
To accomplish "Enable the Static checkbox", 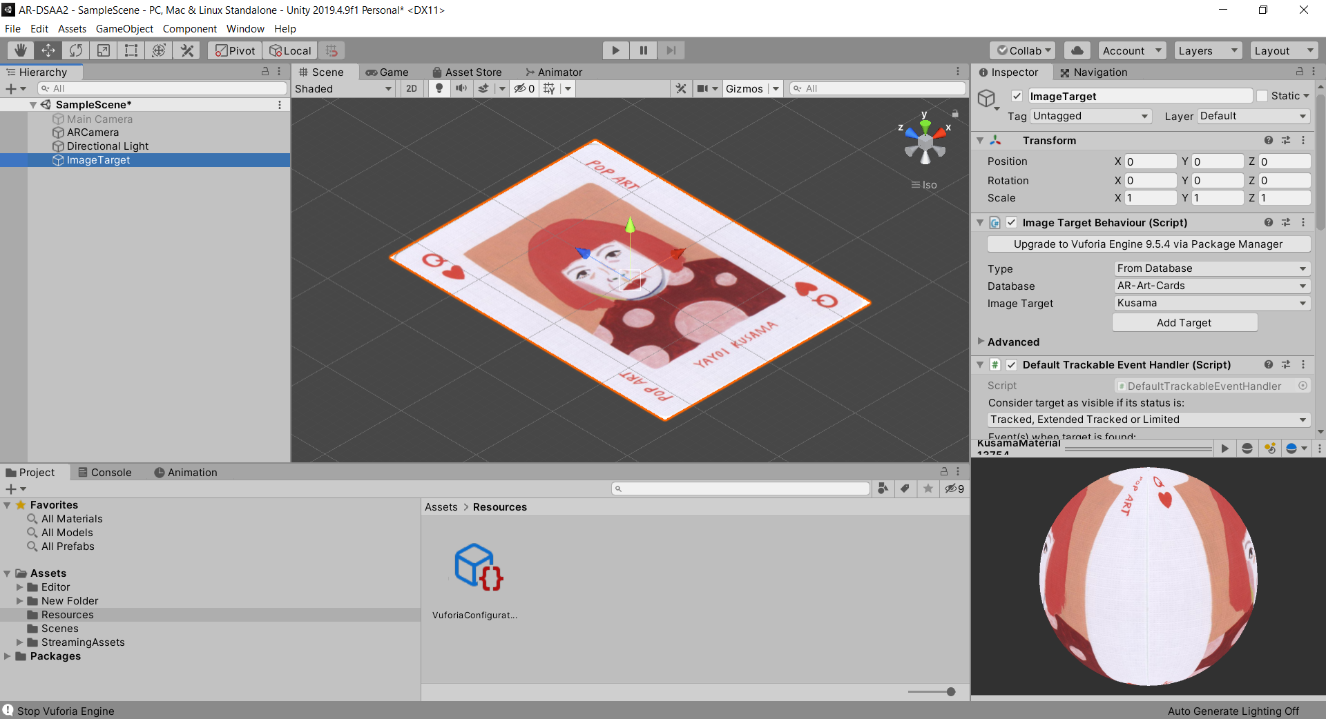I will tap(1262, 96).
